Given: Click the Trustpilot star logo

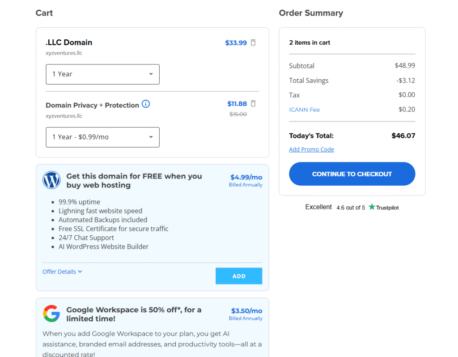Looking at the screenshot, I should pos(372,207).
